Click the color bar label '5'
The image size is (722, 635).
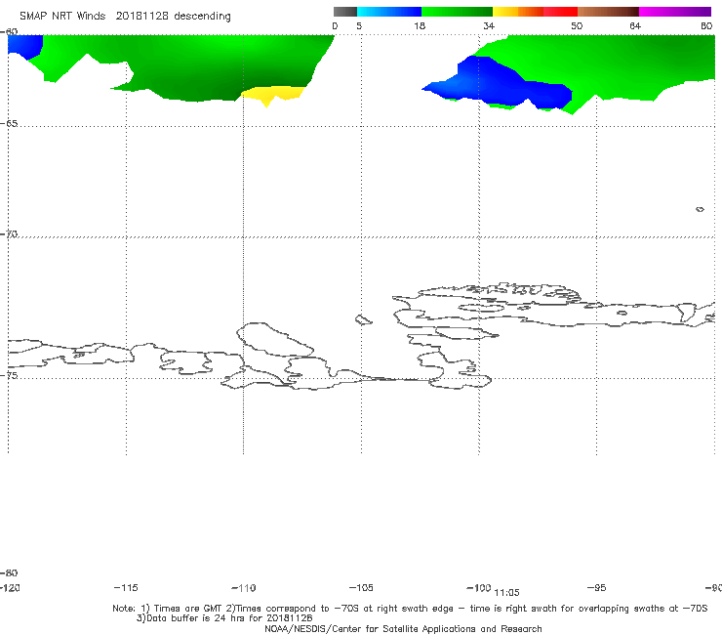coord(359,25)
